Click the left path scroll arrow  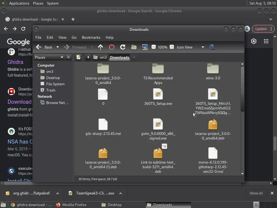pyautogui.click(x=88, y=57)
